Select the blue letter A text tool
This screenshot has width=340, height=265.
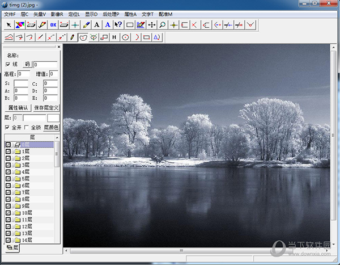(x=108, y=25)
